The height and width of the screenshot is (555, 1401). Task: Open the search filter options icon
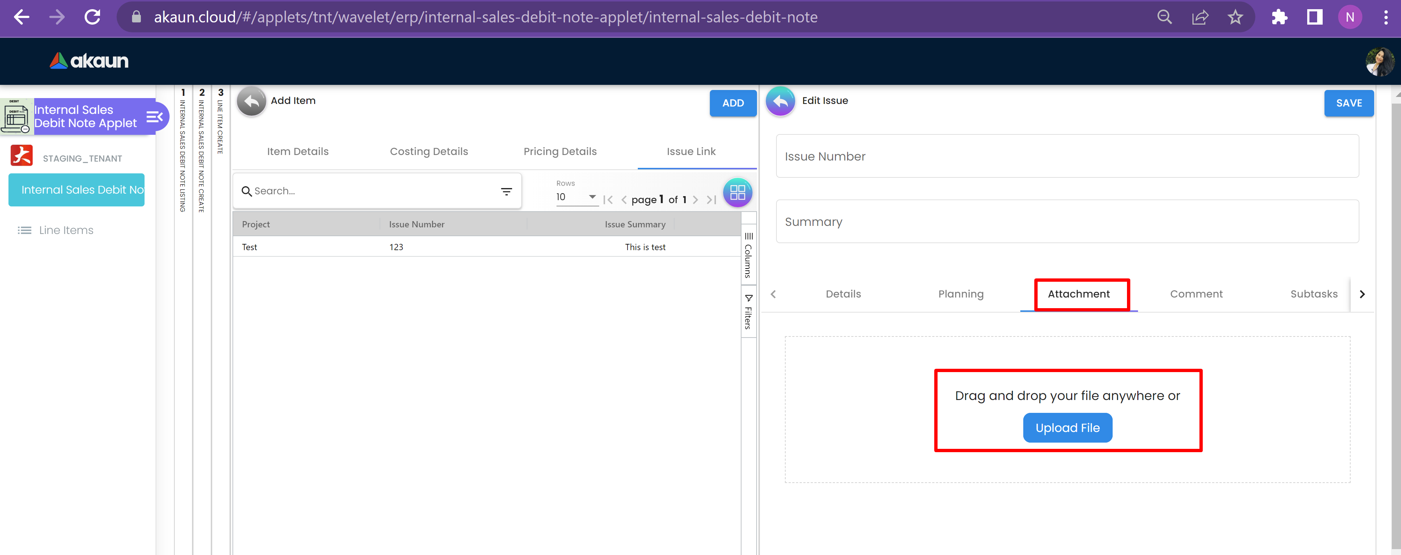coord(506,191)
